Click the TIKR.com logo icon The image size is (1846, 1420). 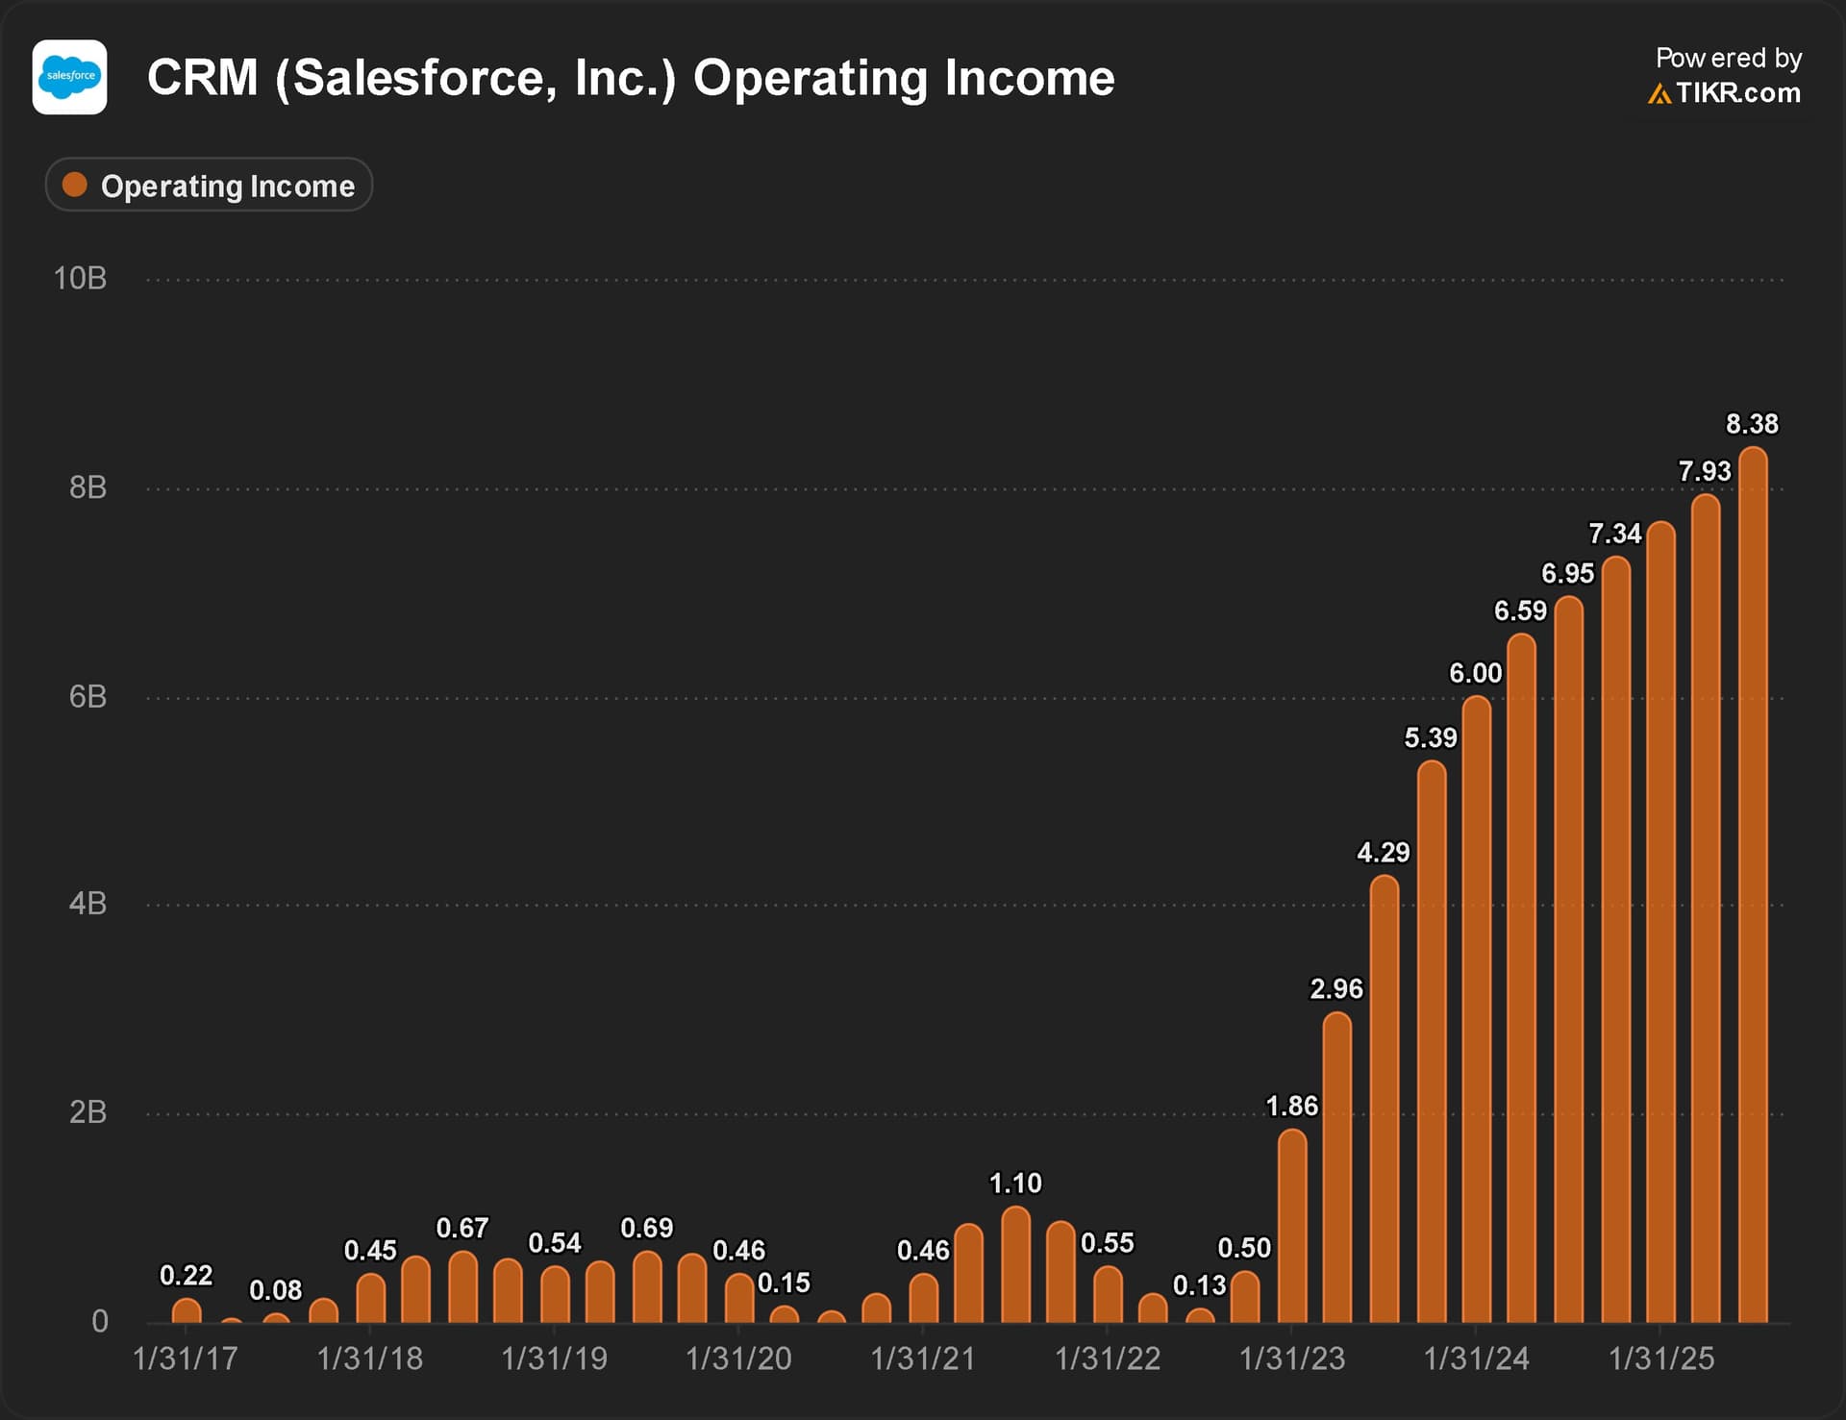[x=1659, y=93]
